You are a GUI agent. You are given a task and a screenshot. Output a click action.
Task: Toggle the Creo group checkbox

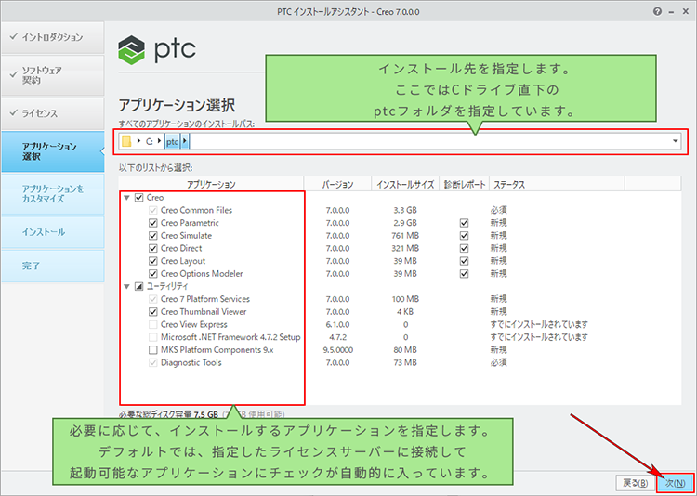(138, 197)
